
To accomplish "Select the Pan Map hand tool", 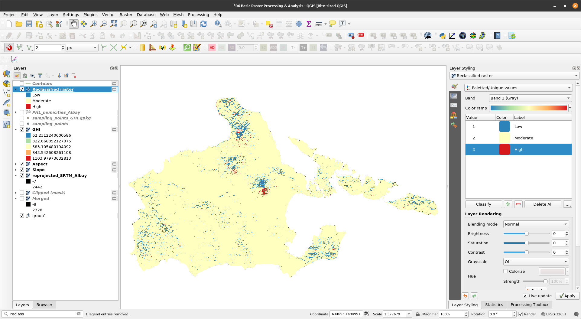I will coord(73,24).
